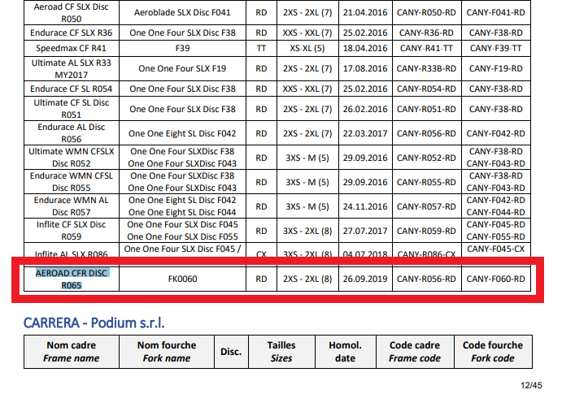
Task: Click the 24.11.2016 date cell
Action: click(365, 206)
